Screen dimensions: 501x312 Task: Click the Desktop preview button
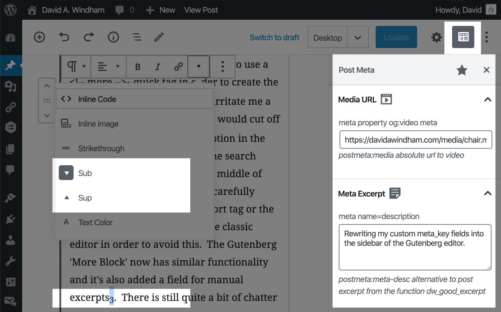click(x=328, y=37)
